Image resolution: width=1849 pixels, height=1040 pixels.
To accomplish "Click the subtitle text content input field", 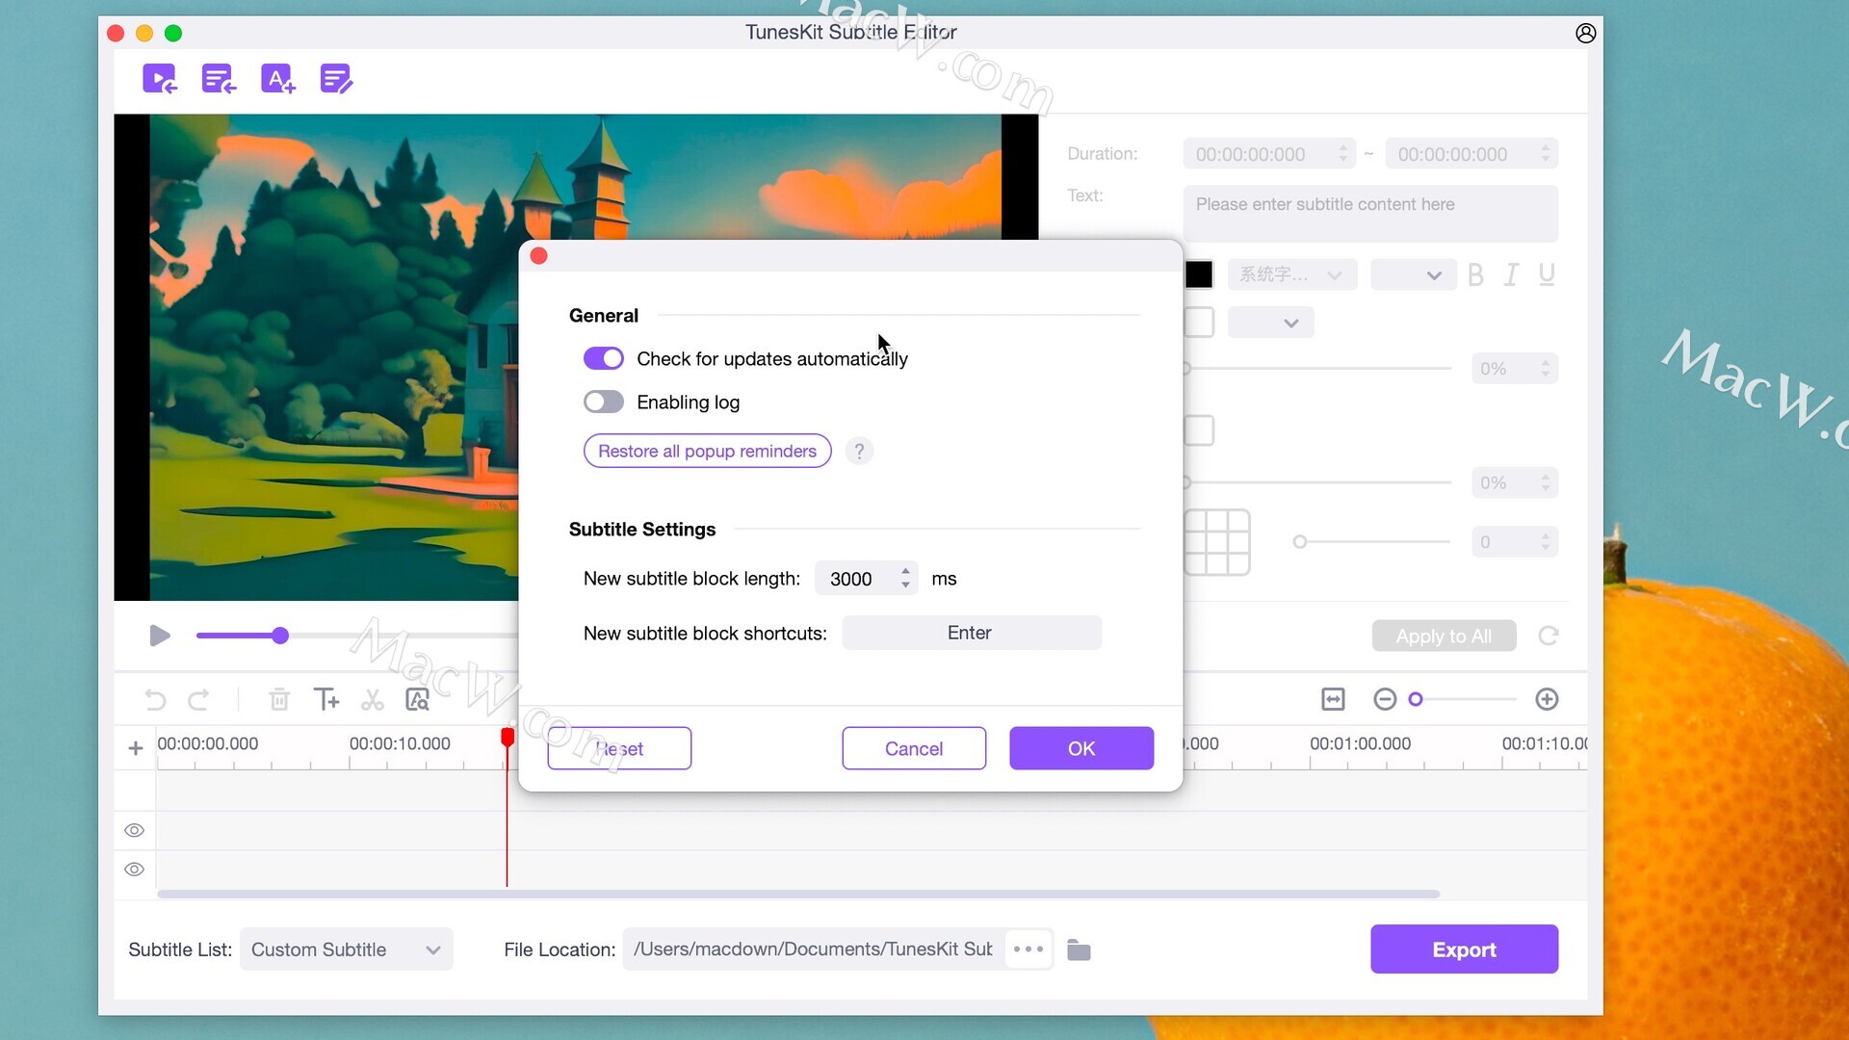I will click(x=1370, y=214).
